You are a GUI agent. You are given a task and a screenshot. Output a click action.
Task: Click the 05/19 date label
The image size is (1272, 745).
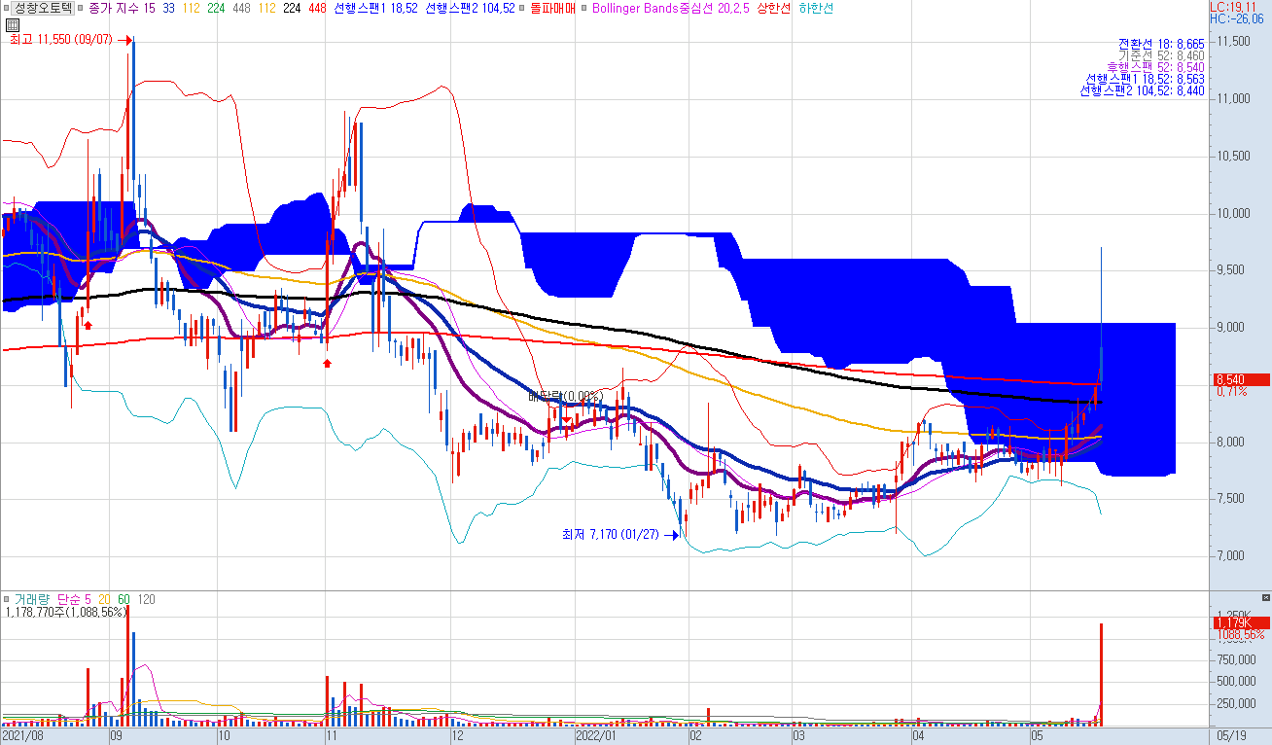coord(1230,736)
